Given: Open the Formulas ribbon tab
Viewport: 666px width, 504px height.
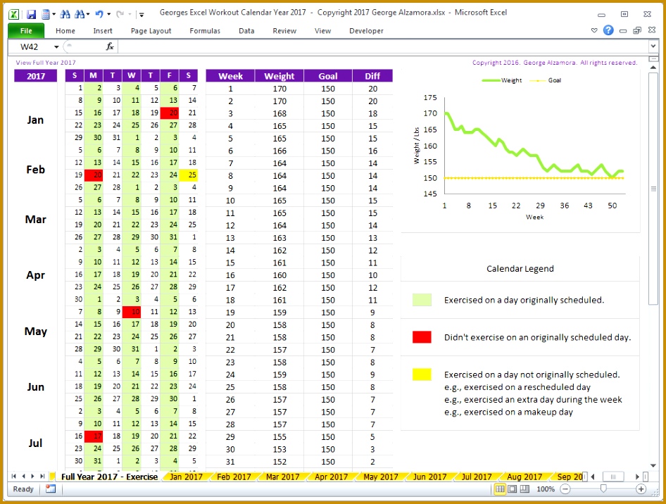Looking at the screenshot, I should point(205,30).
